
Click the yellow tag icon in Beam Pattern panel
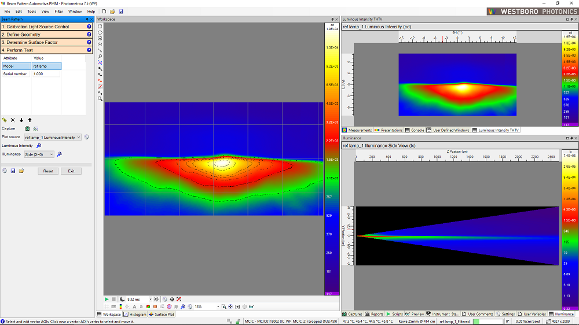[5, 120]
